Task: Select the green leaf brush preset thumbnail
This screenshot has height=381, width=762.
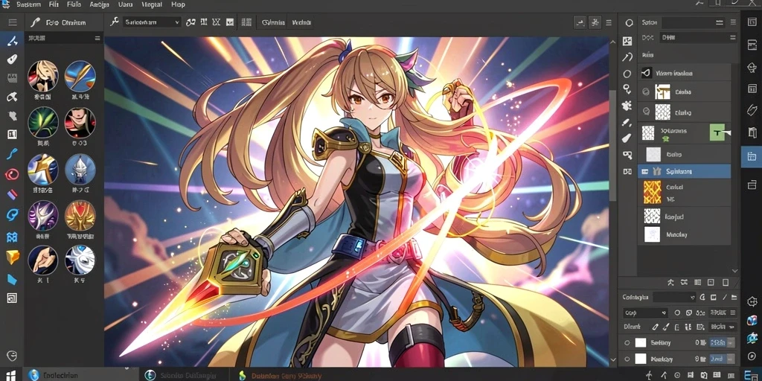Action: pos(42,122)
